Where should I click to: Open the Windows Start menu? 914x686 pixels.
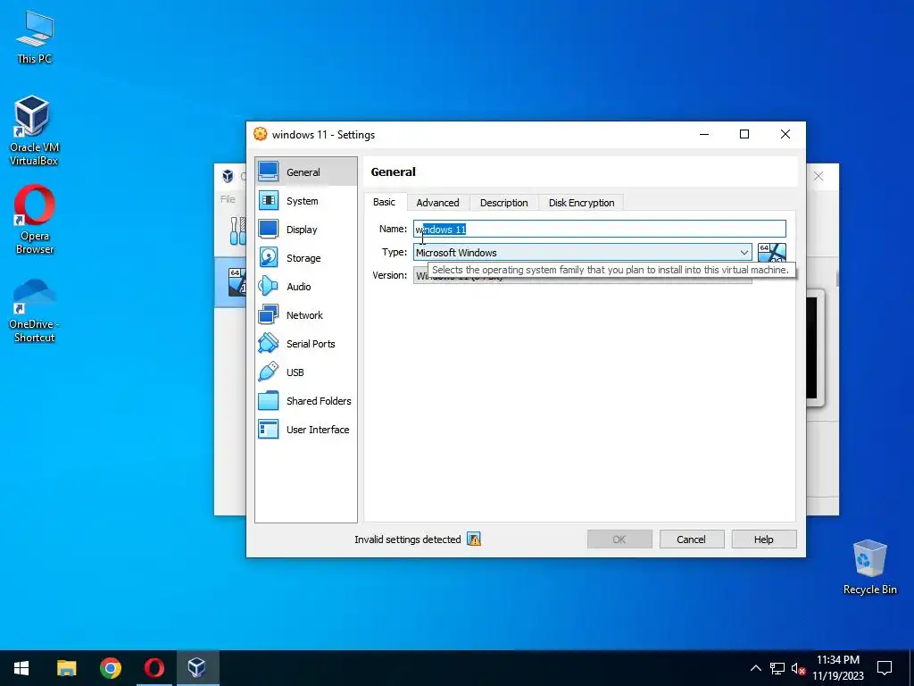click(21, 668)
